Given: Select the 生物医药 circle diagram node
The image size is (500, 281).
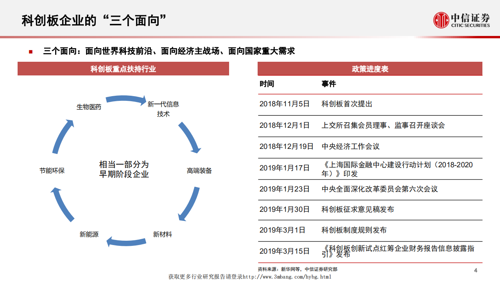Looking at the screenshot, I should 88,107.
